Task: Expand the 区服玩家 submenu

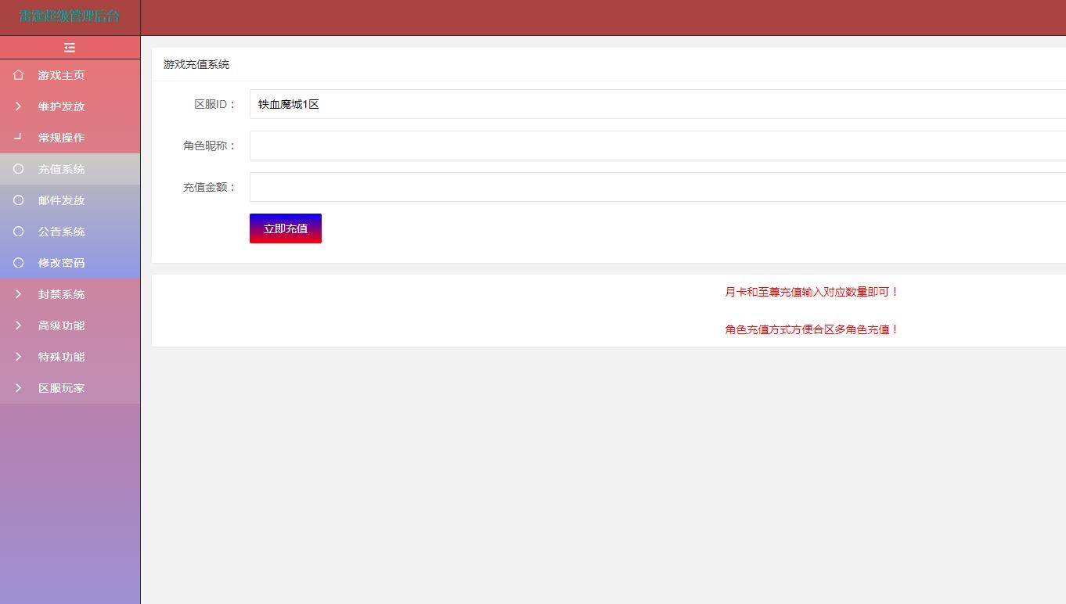Action: click(61, 388)
